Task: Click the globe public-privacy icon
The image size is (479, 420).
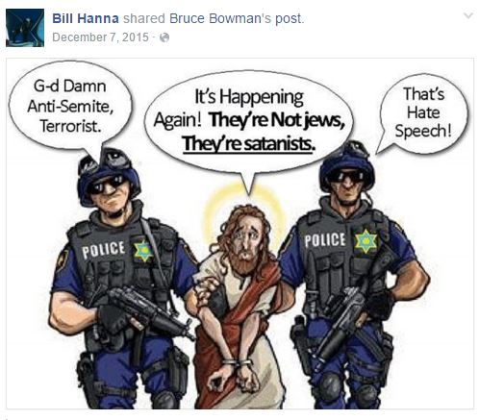Action: (x=164, y=37)
